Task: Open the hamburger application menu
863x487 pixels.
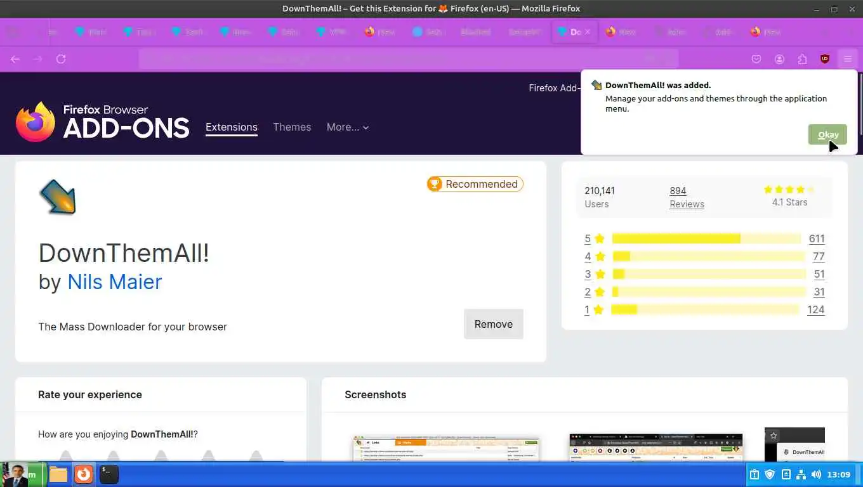Action: tap(848, 59)
